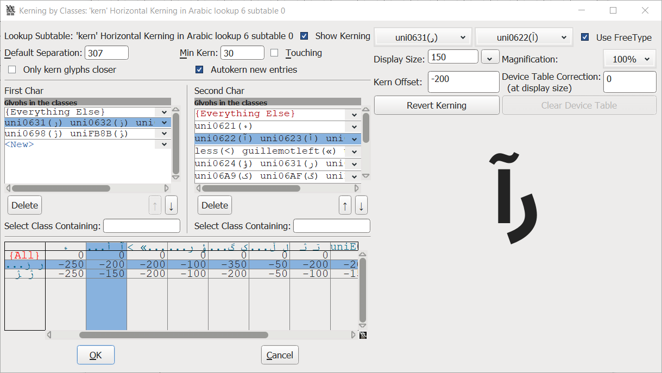
Task: Open the Display Size dropdown arrow button
Action: pos(490,56)
